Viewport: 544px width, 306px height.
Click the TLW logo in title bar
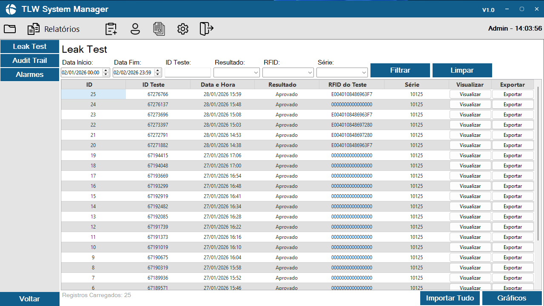click(11, 9)
